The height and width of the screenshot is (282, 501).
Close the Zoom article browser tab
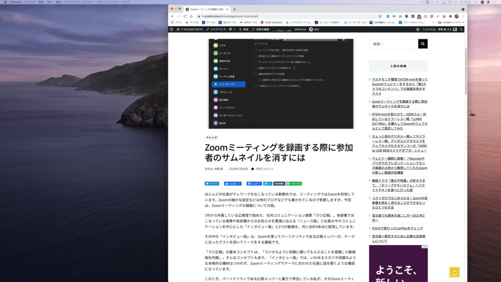coord(227,9)
